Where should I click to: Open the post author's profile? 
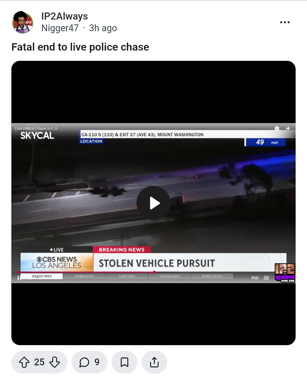[60, 28]
